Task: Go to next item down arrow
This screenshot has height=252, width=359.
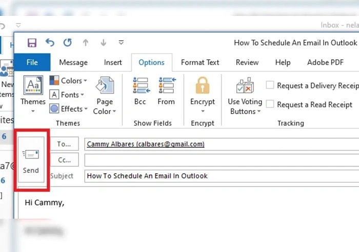Action: (104, 43)
